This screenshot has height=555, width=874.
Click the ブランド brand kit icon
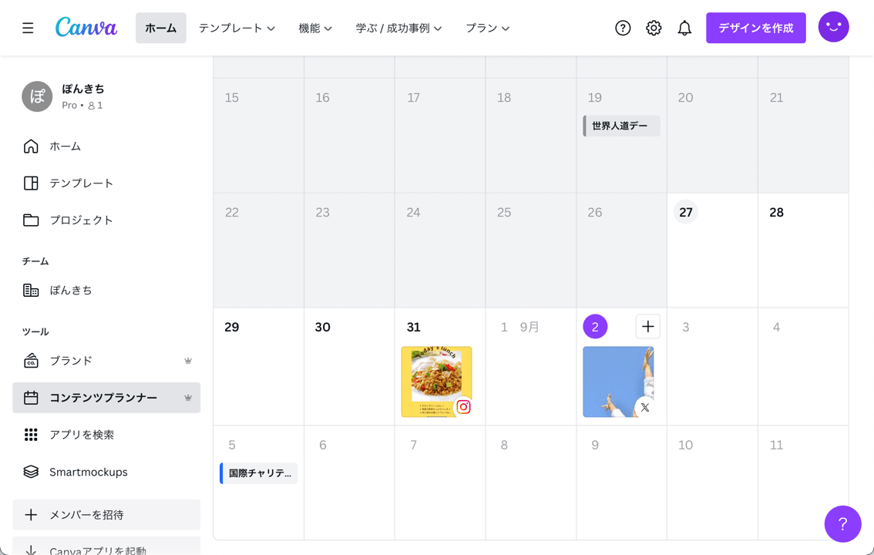tap(31, 361)
